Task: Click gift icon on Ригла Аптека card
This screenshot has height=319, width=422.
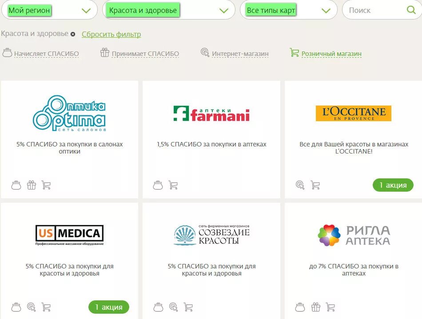Action: [316, 307]
